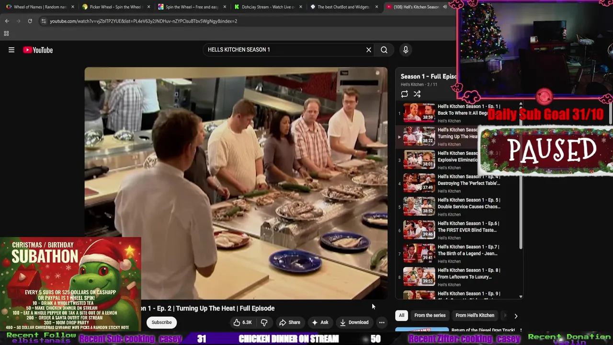Open site information icon in address bar
Screen dimensions: 613x345
[x=44, y=21]
